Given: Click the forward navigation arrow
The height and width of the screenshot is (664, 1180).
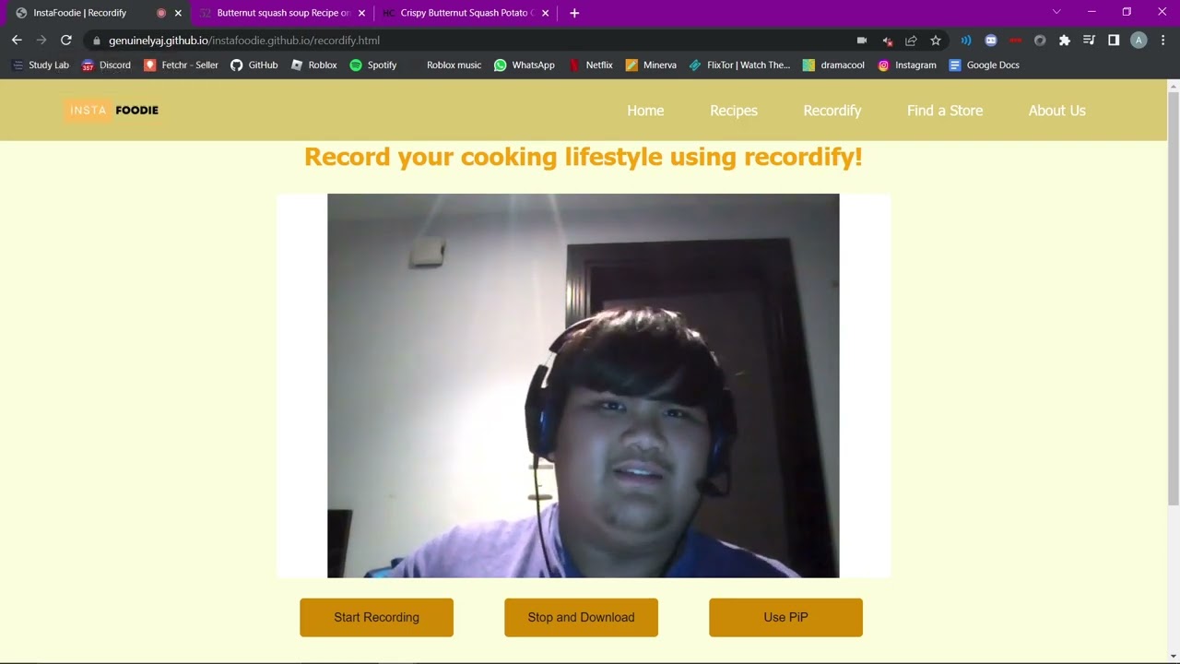Looking at the screenshot, I should tap(41, 41).
